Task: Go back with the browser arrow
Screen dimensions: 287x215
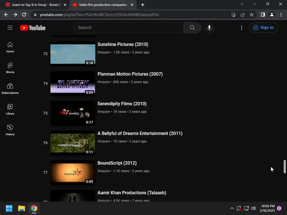Action: click(x=6, y=15)
